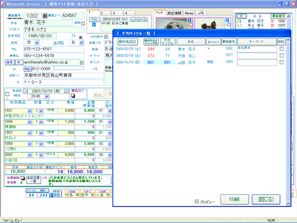Toggle the ハガキ送付 checkbox
Screen dimensions: 297x223
point(106,37)
